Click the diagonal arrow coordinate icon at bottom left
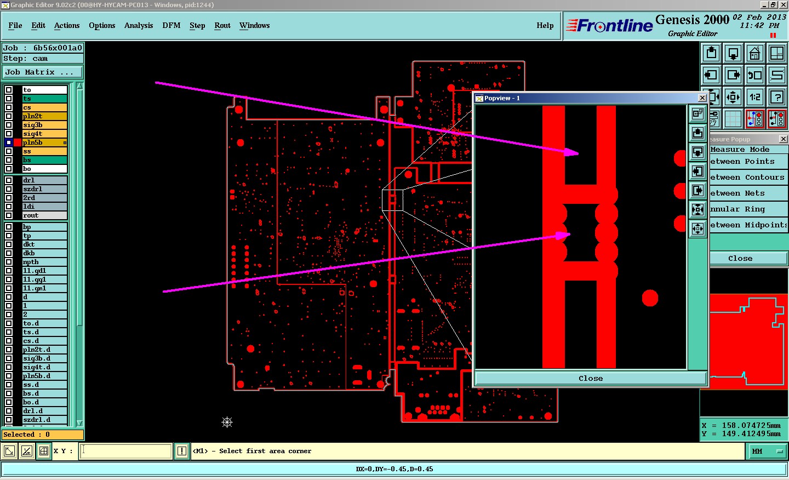Image resolution: width=789 pixels, height=480 pixels. tap(9, 451)
